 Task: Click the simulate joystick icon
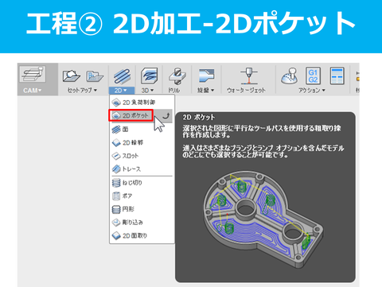290,76
